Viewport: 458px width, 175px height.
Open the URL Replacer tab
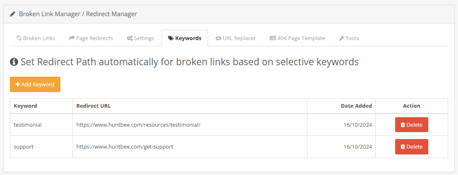click(235, 38)
